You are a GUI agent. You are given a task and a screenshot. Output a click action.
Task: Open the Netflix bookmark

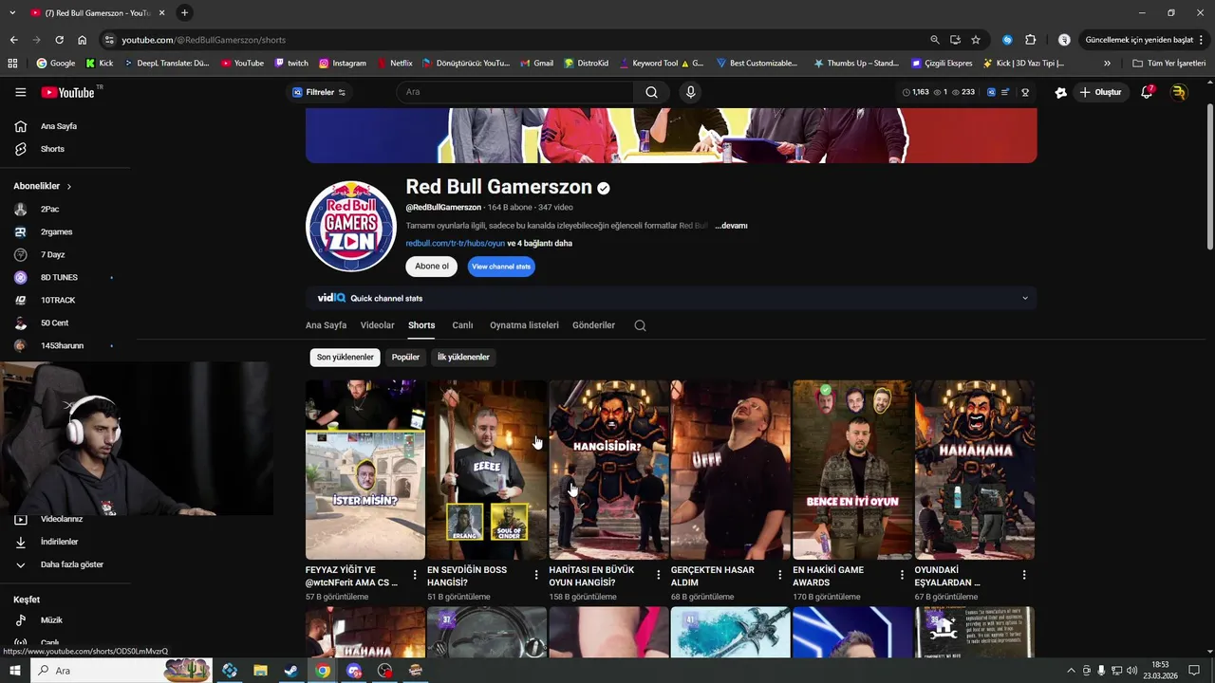(x=395, y=64)
